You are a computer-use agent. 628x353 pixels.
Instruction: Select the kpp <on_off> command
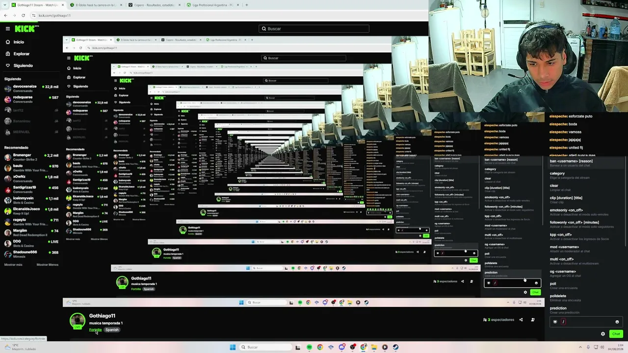(585, 236)
